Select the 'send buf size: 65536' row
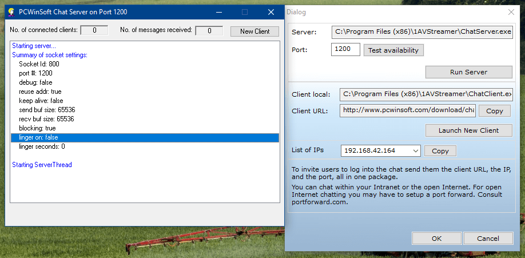 (x=145, y=110)
